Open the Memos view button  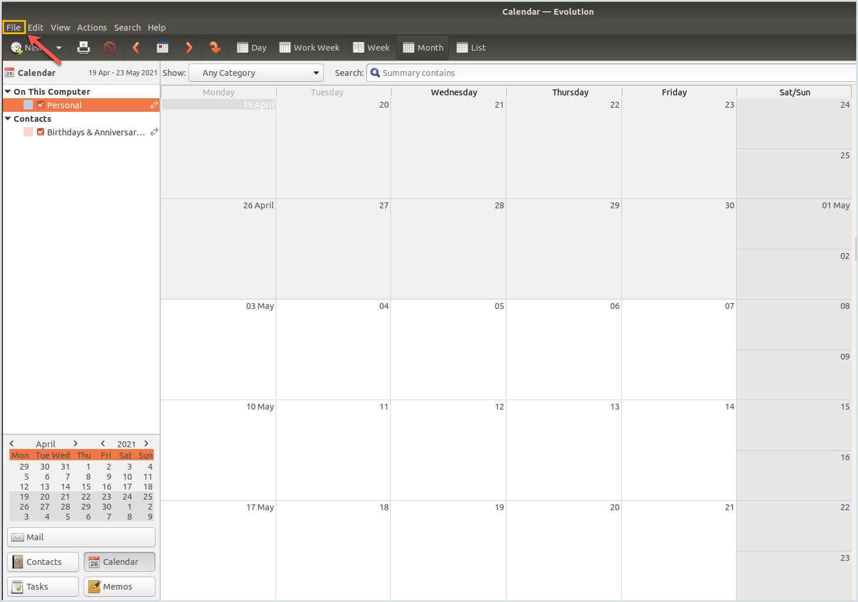coord(120,587)
